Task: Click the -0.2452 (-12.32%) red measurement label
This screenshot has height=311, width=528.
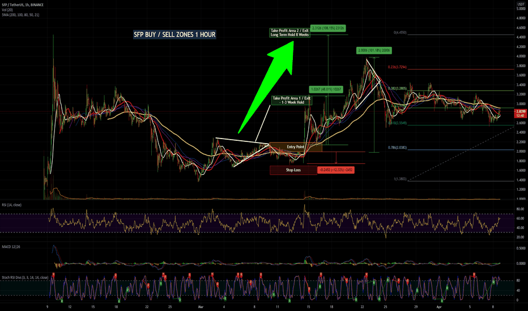Action: 336,170
